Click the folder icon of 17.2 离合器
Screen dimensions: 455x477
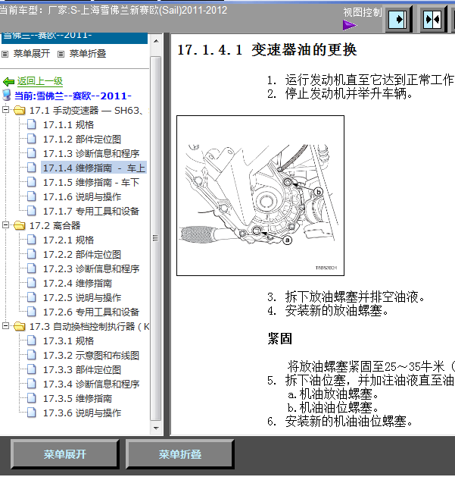pyautogui.click(x=20, y=225)
